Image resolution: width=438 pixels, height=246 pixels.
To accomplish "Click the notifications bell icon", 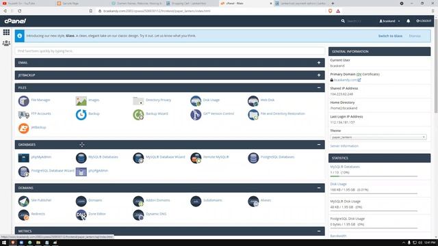I will pos(408,21).
